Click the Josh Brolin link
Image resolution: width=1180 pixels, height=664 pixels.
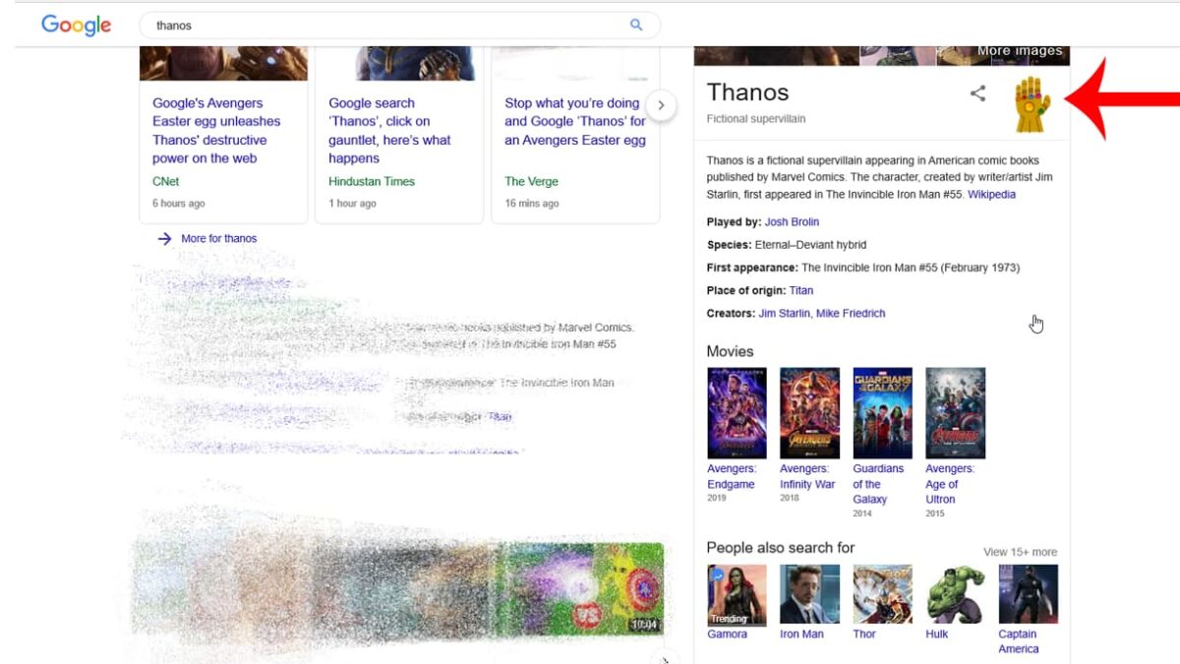792,222
